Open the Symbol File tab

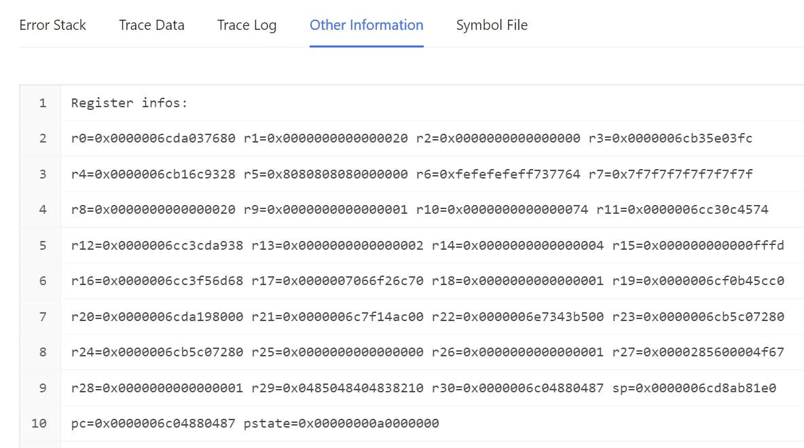[492, 25]
